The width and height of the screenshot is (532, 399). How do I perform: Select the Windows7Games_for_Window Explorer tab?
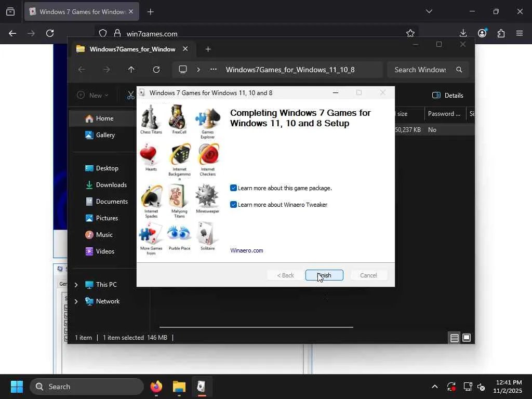coord(132,49)
